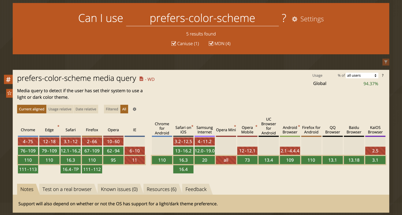This screenshot has width=402, height=215.
Task: Toggle the MDN (4) checkbox
Action: 211,44
